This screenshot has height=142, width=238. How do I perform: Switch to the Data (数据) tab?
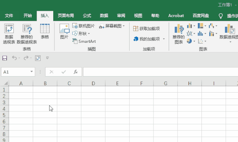tap(104, 16)
